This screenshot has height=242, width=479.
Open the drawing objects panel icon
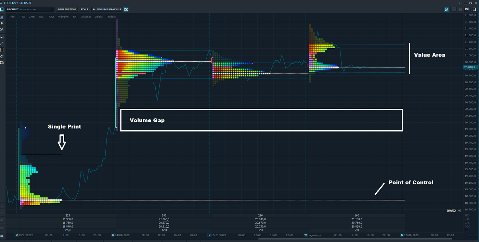(2, 63)
